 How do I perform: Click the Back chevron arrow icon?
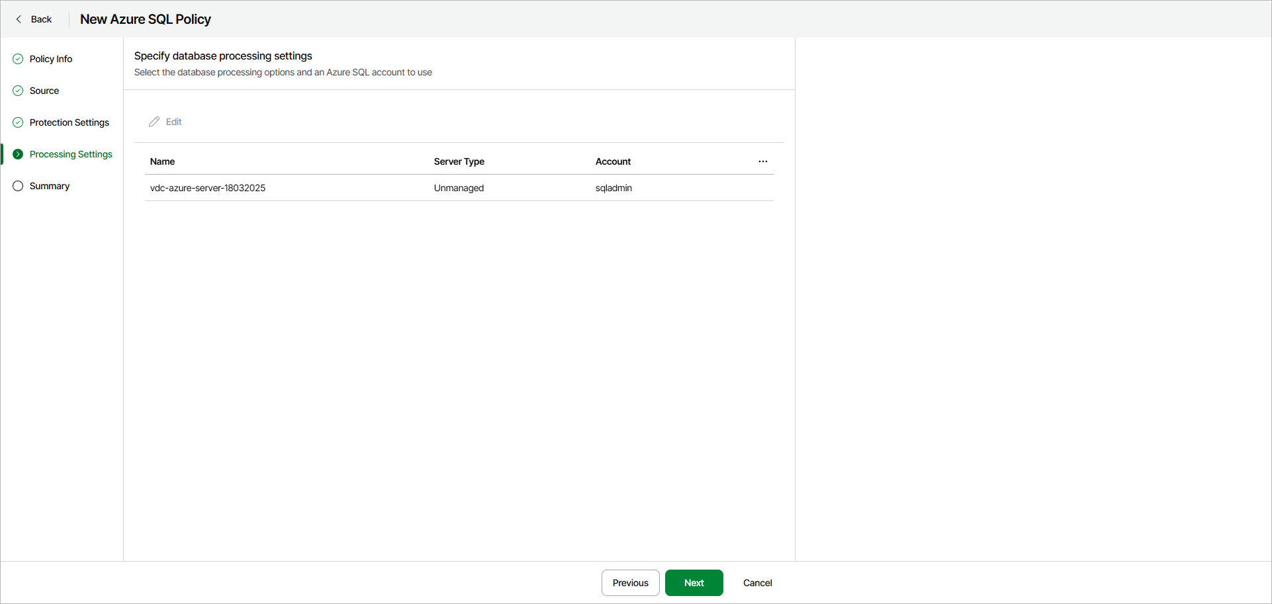(19, 19)
